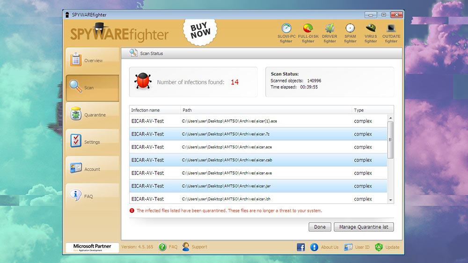Launch the OUTDATE fighter icon
This screenshot has height=263, width=468.
pyautogui.click(x=391, y=33)
